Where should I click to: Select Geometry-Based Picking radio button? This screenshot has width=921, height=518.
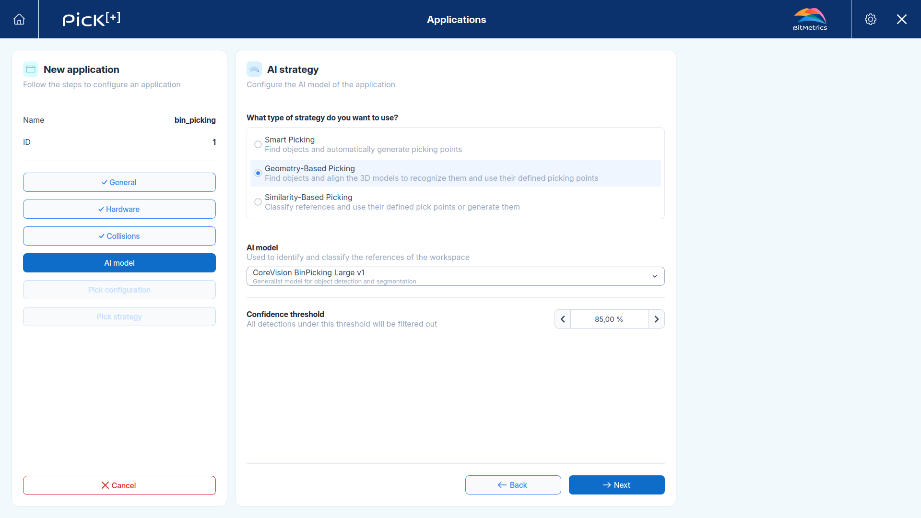[258, 173]
